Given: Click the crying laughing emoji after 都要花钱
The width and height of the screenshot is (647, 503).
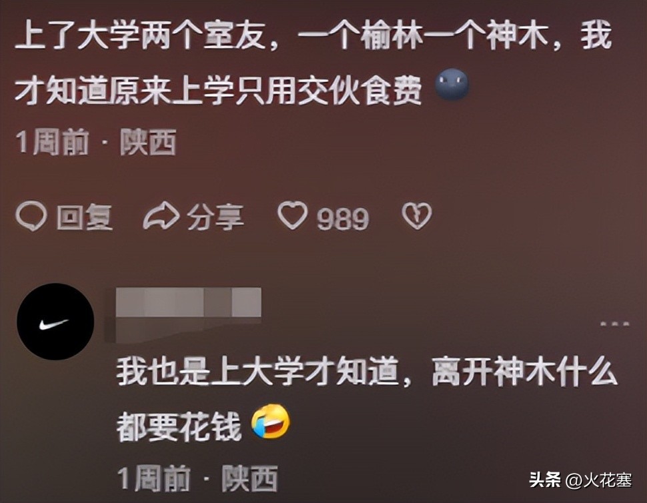Looking at the screenshot, I should (271, 422).
